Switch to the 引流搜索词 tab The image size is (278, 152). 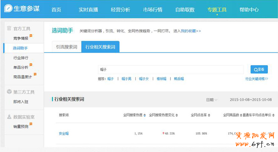pyautogui.click(x=67, y=47)
